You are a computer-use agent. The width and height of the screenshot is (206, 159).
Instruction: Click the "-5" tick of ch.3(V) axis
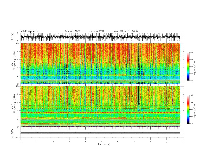(x=17, y=137)
